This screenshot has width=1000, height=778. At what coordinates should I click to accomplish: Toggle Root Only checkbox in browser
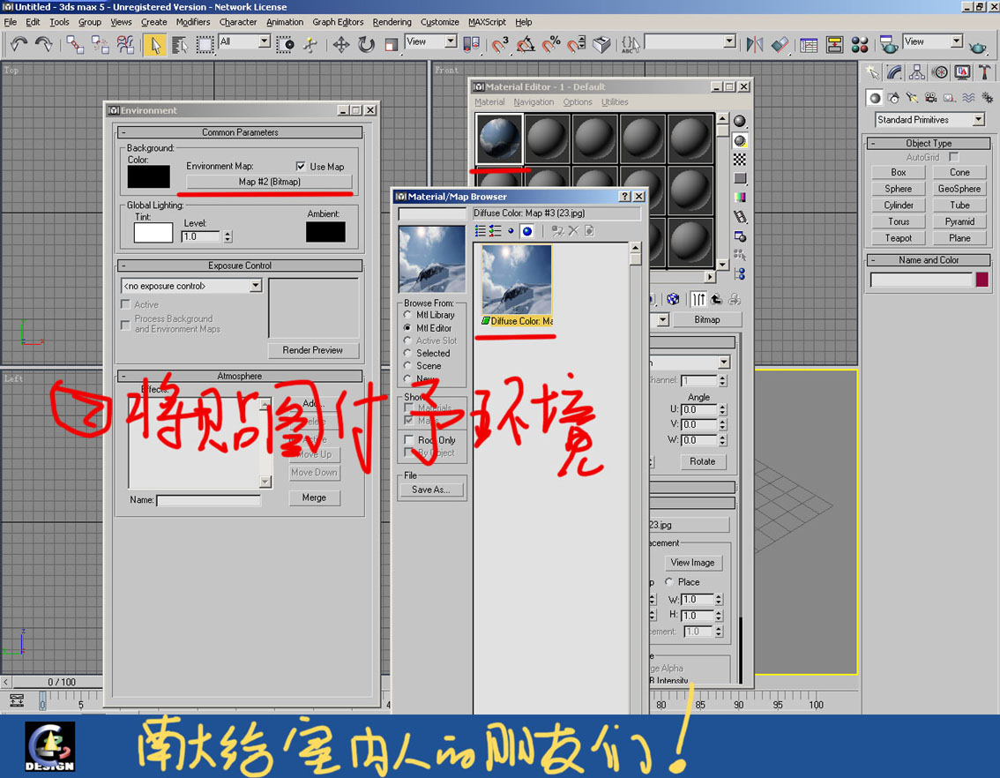click(409, 439)
